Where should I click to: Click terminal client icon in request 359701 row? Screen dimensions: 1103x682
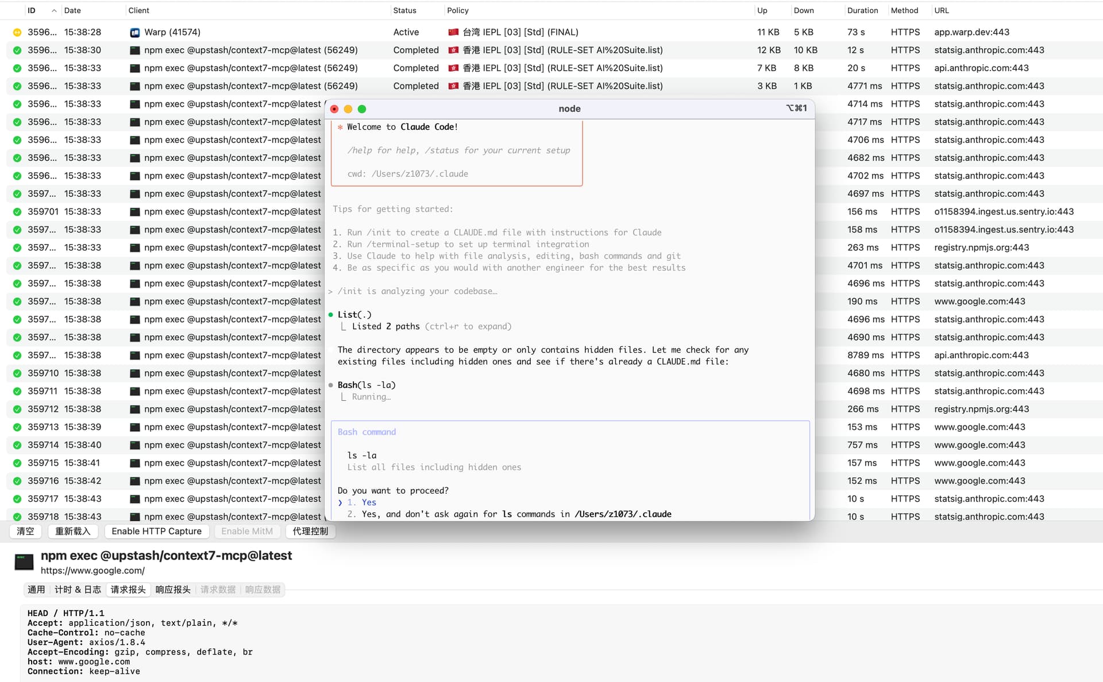[x=135, y=211]
